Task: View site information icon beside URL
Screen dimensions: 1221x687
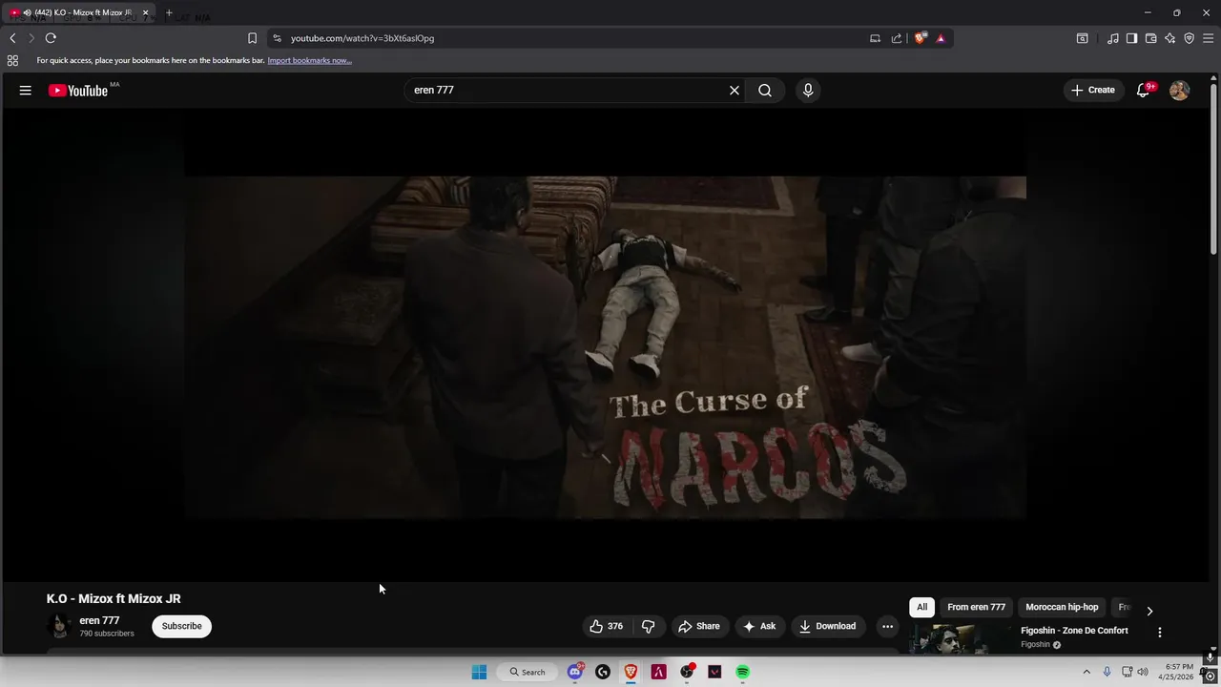Action: 277,38
